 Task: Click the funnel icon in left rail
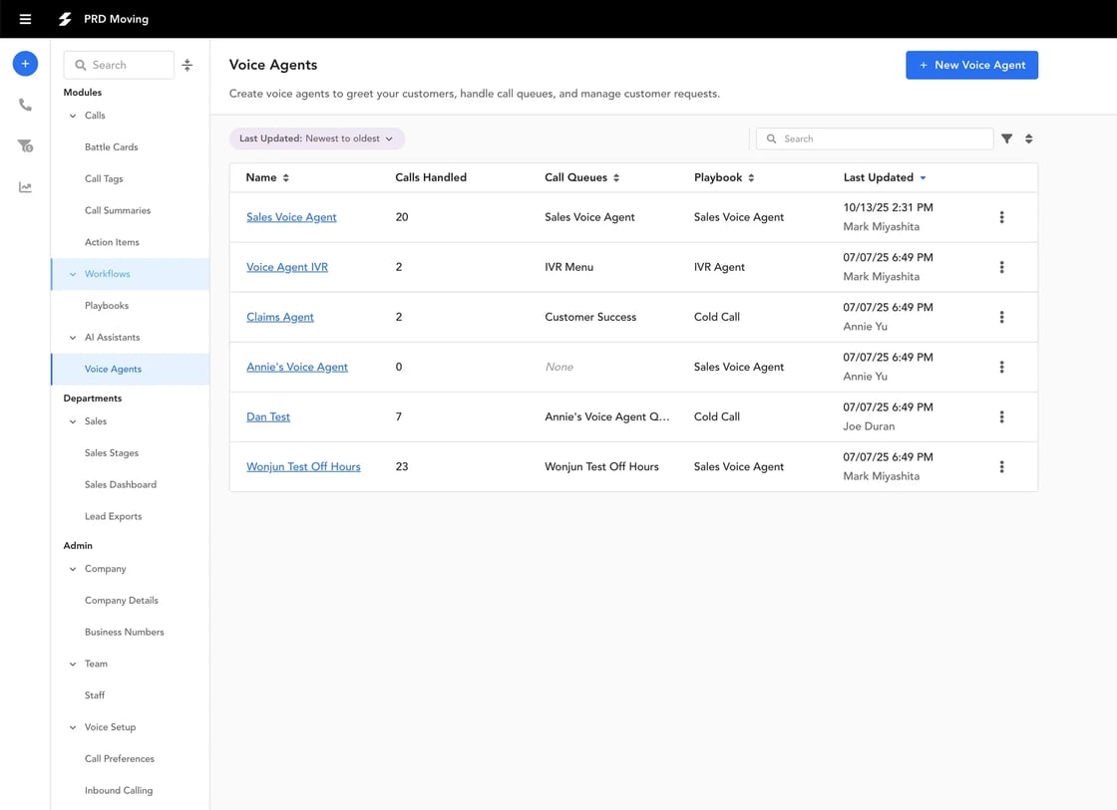point(25,146)
